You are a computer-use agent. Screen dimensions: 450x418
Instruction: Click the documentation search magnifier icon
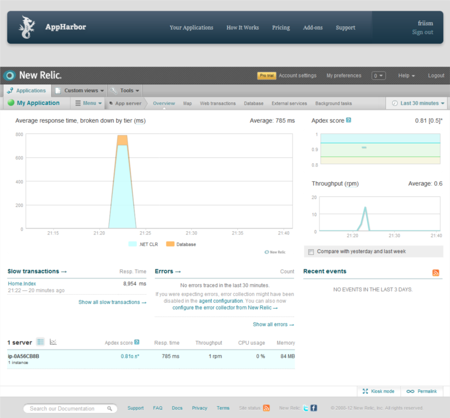pyautogui.click(x=110, y=408)
